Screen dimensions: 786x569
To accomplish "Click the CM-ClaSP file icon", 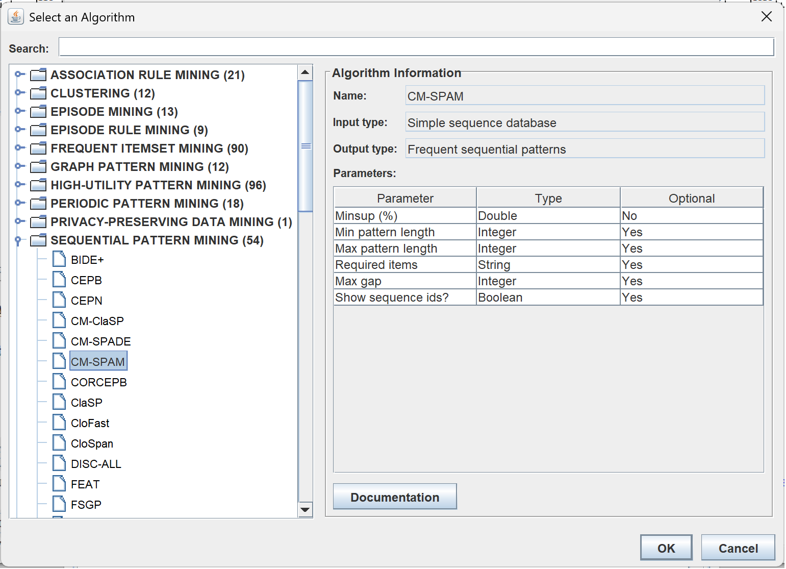I will 59,320.
